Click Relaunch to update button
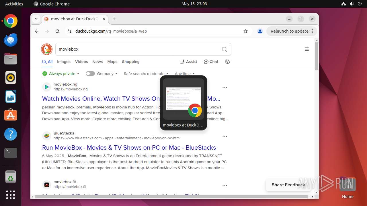This screenshot has width=367, height=206. click(292, 31)
